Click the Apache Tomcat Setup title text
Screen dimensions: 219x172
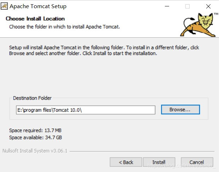click(x=38, y=6)
